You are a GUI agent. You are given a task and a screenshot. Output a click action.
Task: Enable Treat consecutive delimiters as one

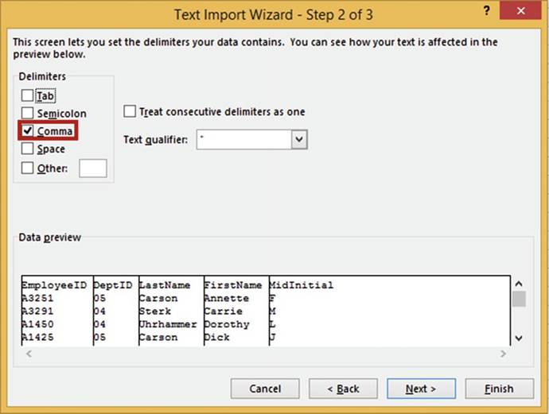pyautogui.click(x=130, y=112)
